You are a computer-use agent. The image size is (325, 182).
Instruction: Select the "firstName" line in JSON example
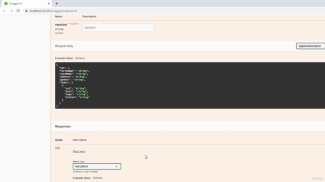74,71
